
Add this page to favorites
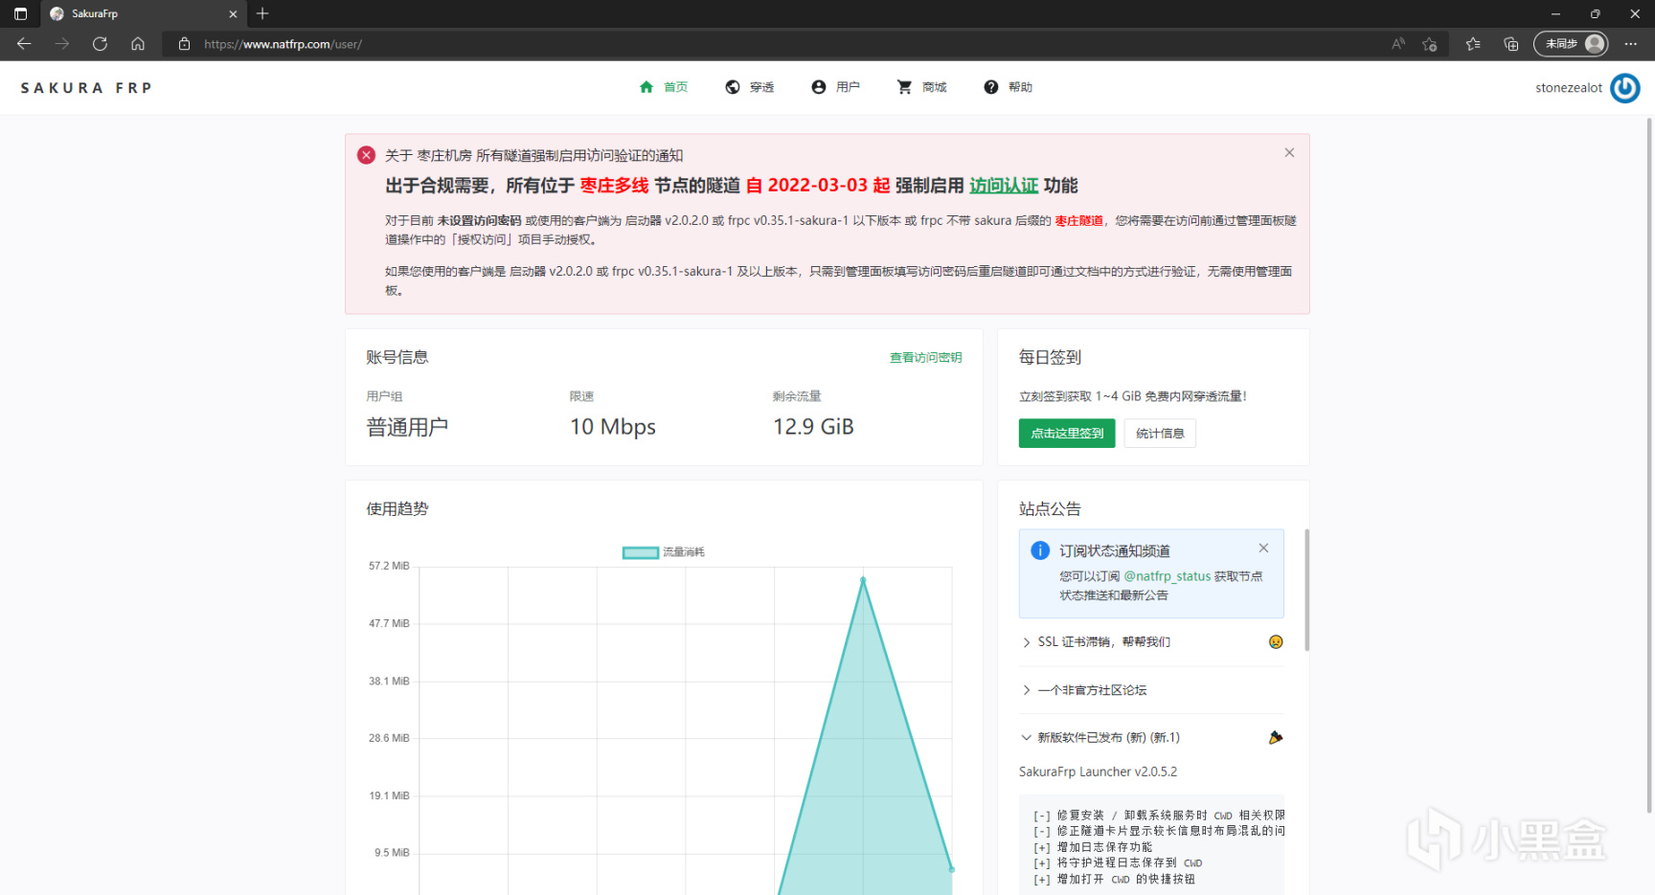(x=1430, y=44)
